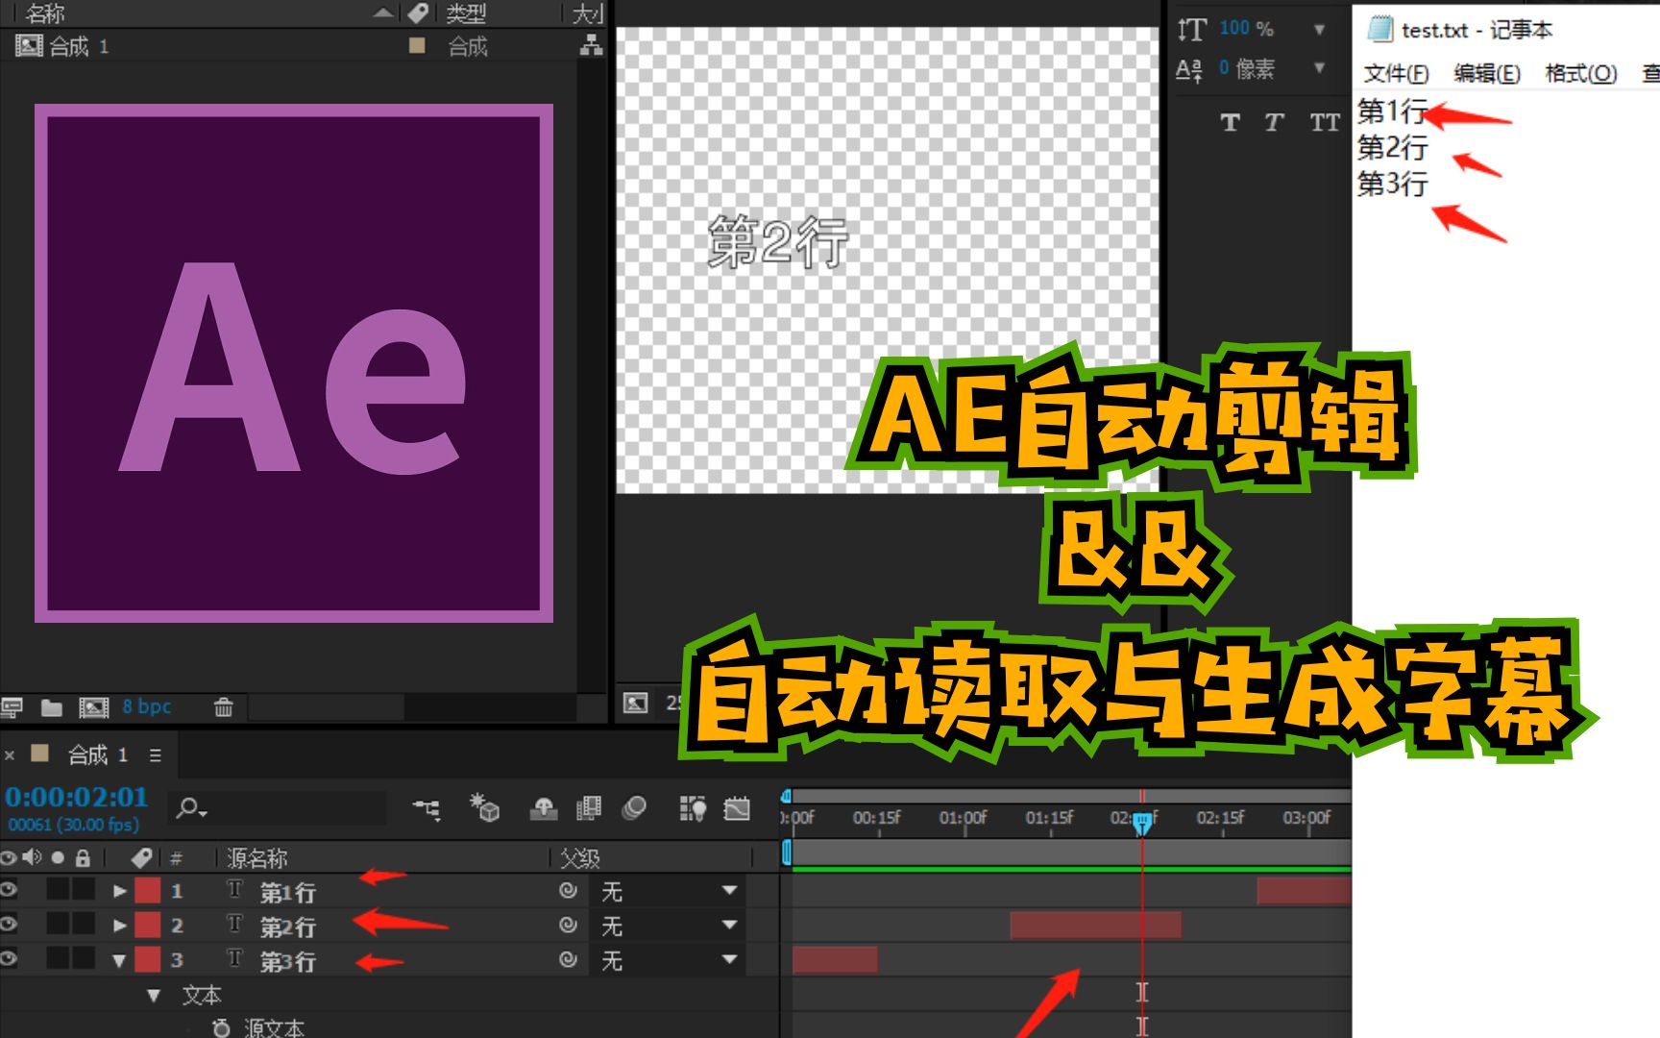Click the vertical scale icon in Character panel

(1191, 29)
